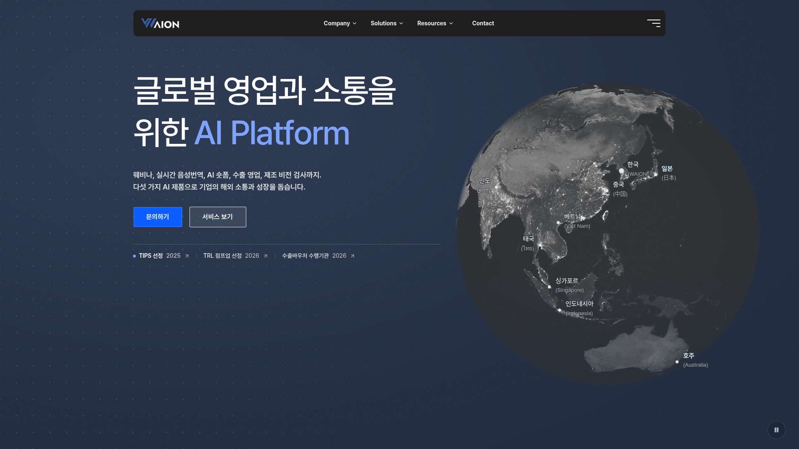The width and height of the screenshot is (799, 449).
Task: Select the 인도 label on globe
Action: [484, 185]
